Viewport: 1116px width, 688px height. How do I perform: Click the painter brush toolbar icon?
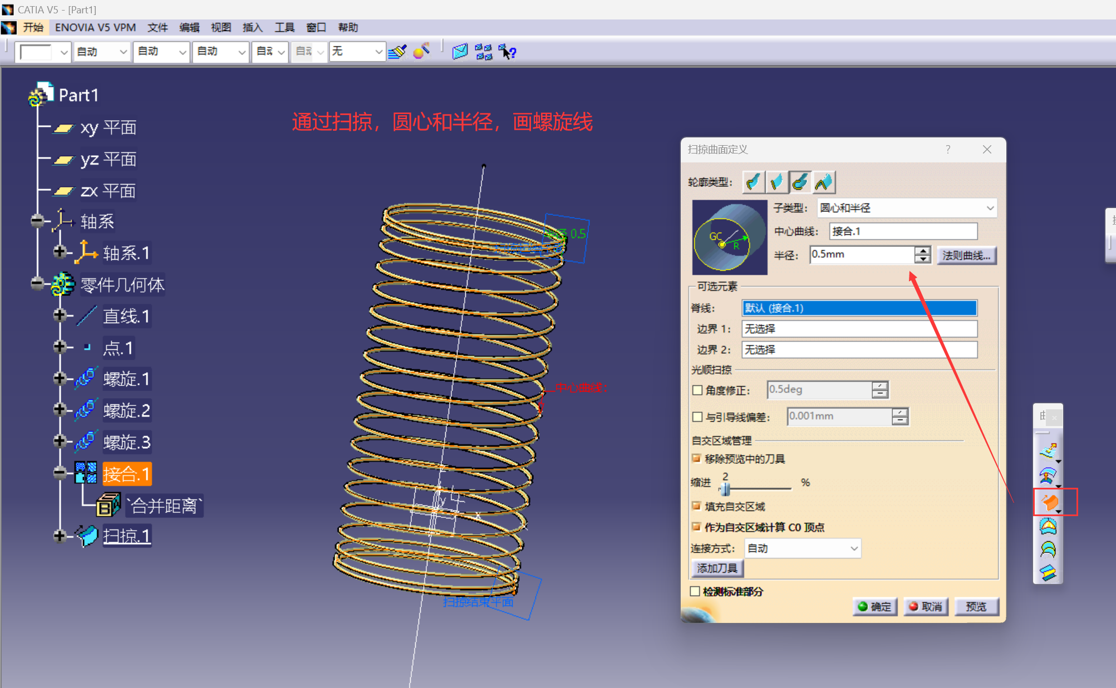point(397,52)
